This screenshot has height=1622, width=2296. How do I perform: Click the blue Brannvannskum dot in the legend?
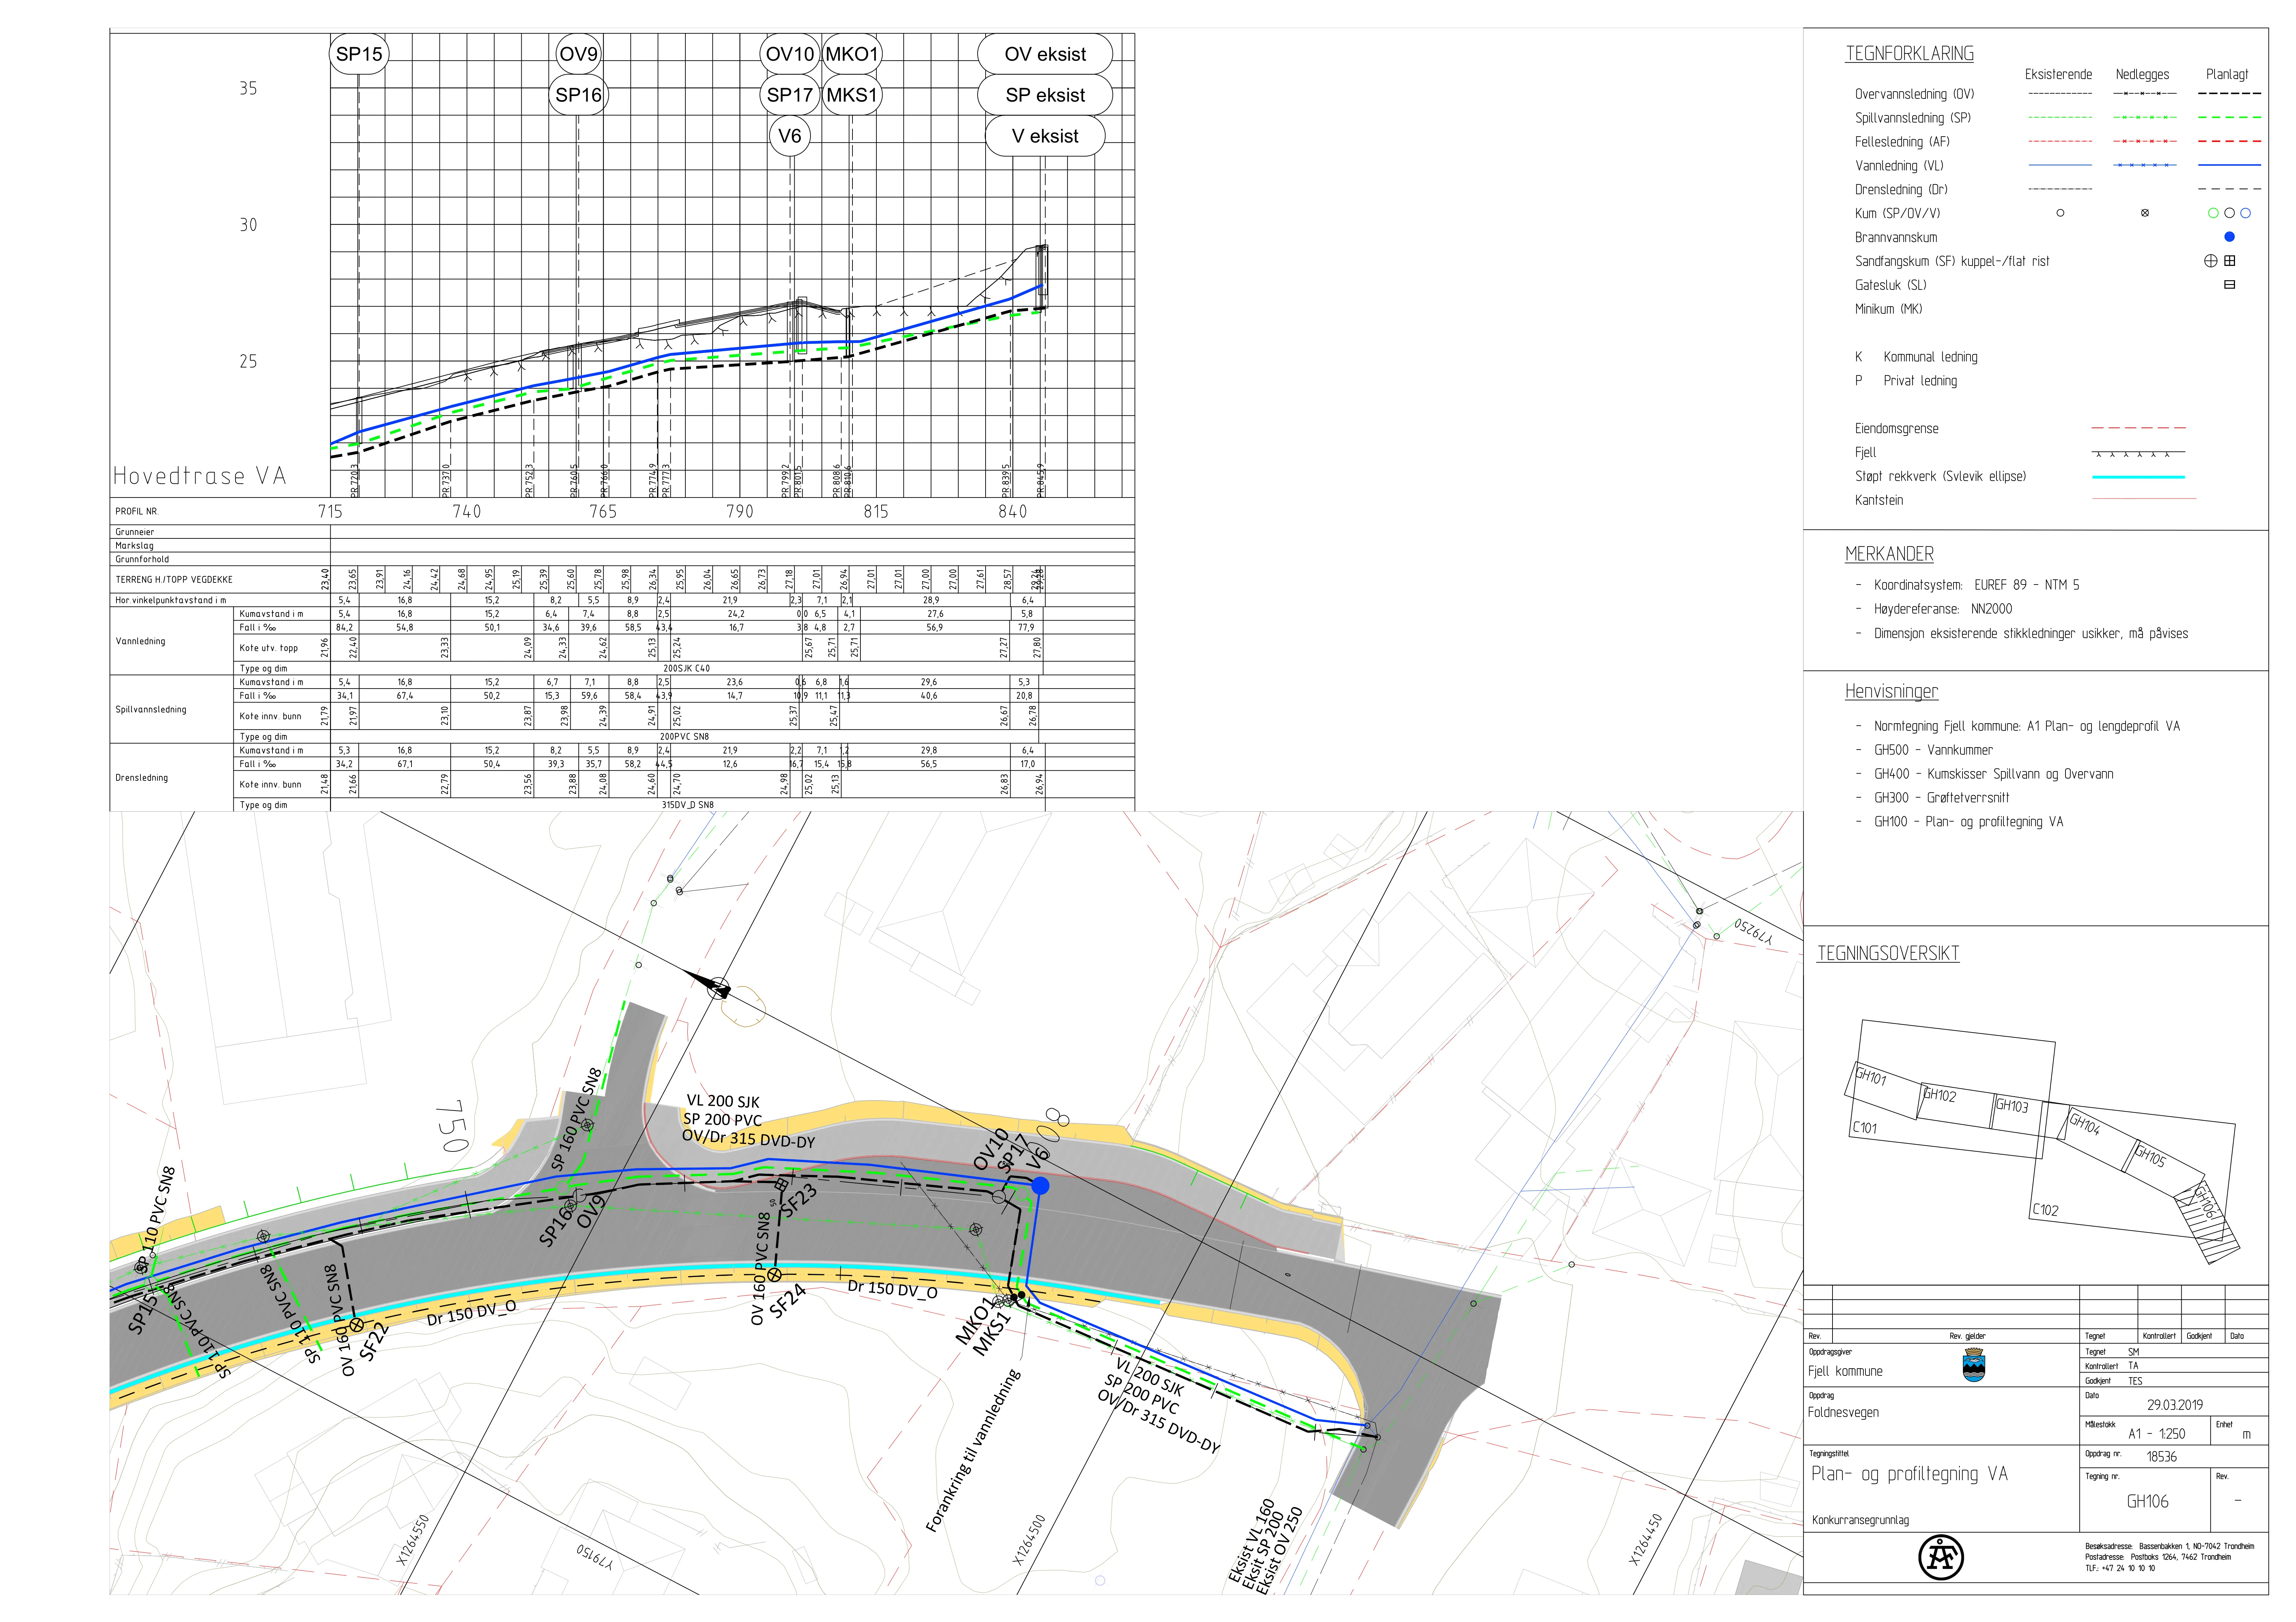point(2229,237)
